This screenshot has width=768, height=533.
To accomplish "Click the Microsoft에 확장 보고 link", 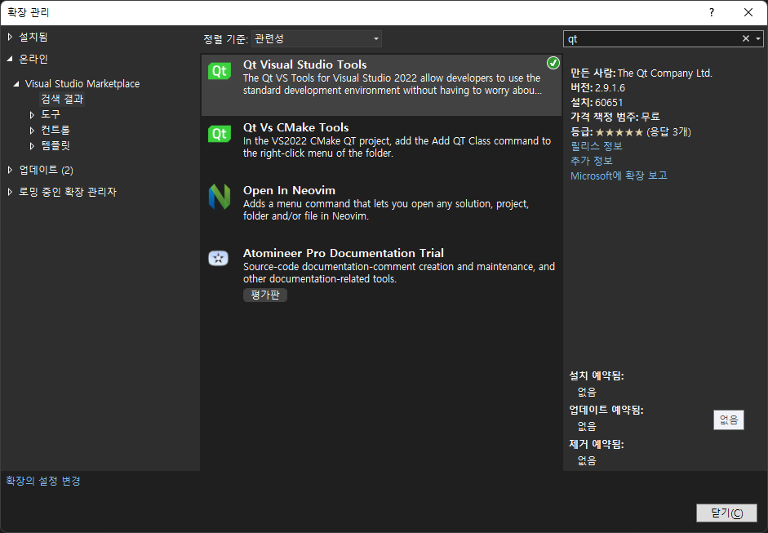I will click(619, 175).
